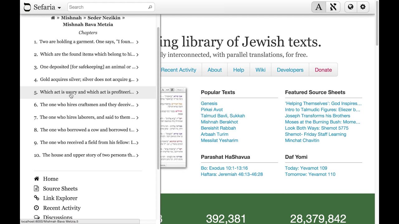The width and height of the screenshot is (399, 224).
Task: Open Minchat Chavitin source sheet
Action: click(x=302, y=140)
